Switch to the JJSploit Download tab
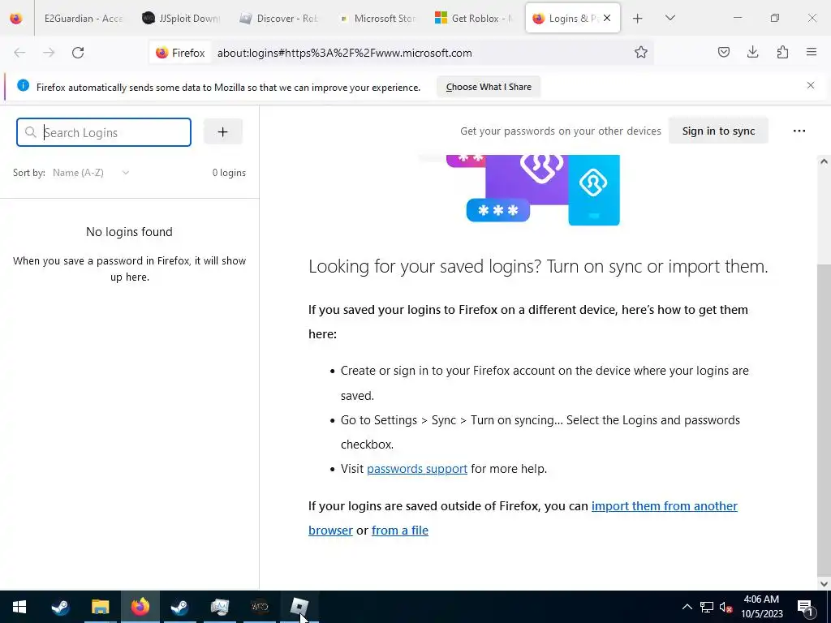 pos(181,18)
